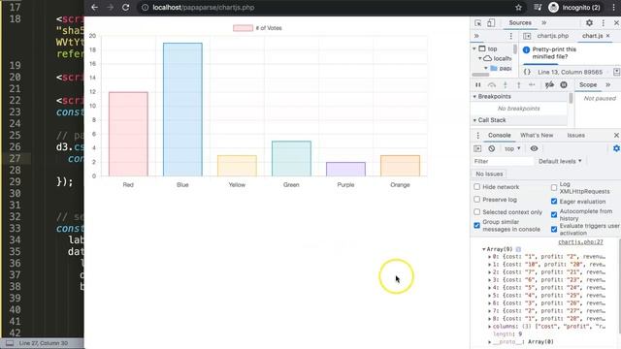
Task: Open the Incognito profile menu
Action: pos(574,7)
